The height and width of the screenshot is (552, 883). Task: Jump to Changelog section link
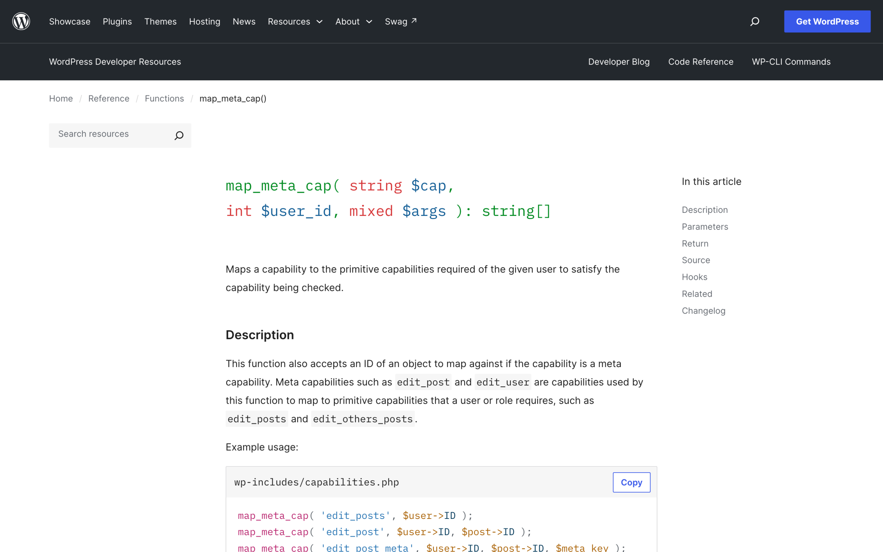point(704,311)
